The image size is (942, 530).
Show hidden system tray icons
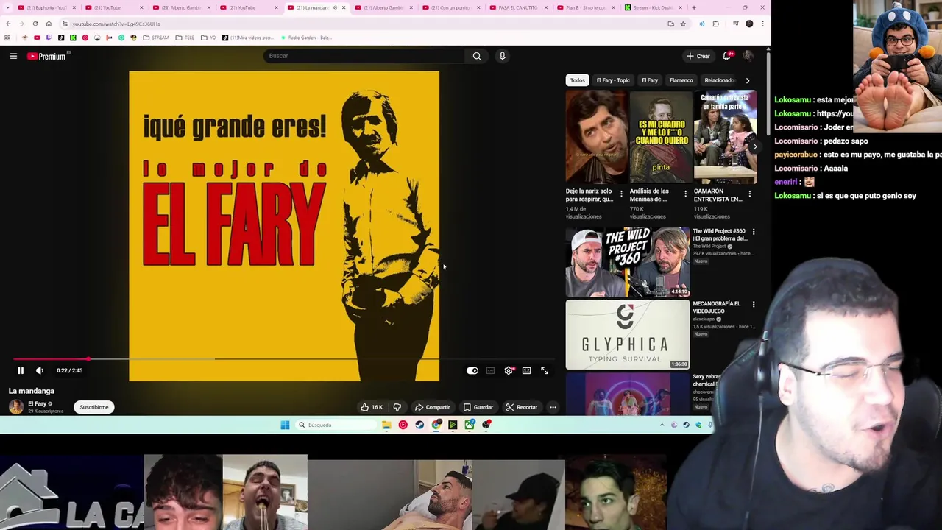[x=662, y=425]
